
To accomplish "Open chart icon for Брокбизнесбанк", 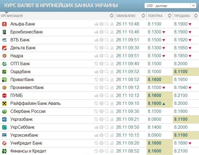I will click(x=112, y=32).
